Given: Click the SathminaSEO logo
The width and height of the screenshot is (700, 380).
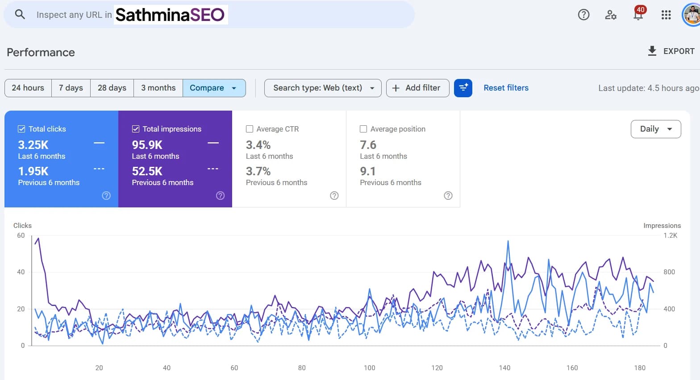Looking at the screenshot, I should [171, 15].
